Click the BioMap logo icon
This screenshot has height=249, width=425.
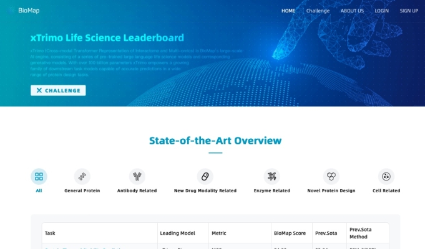point(11,11)
